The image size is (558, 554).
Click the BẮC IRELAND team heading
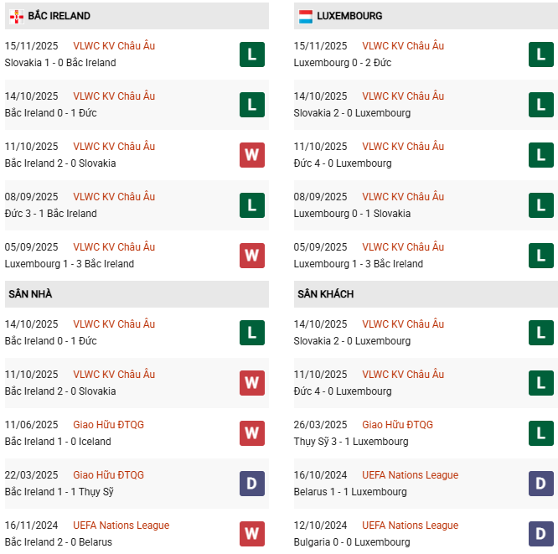[59, 16]
